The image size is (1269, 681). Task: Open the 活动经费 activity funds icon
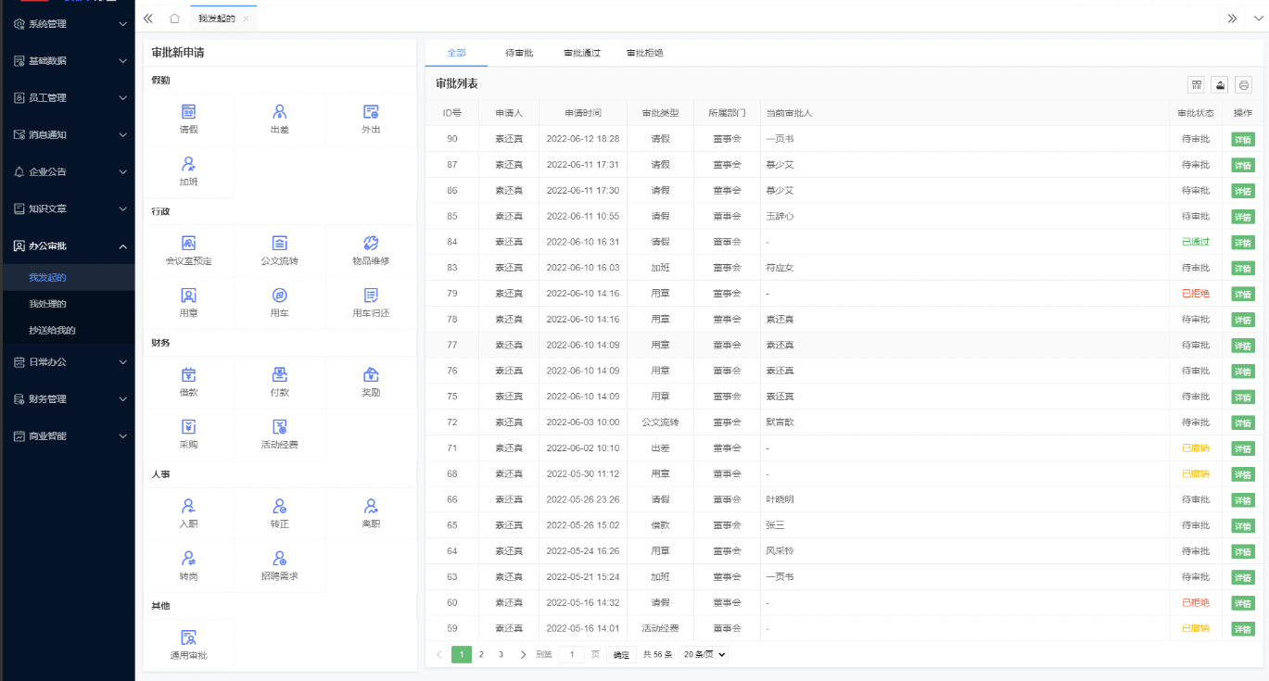click(x=279, y=427)
